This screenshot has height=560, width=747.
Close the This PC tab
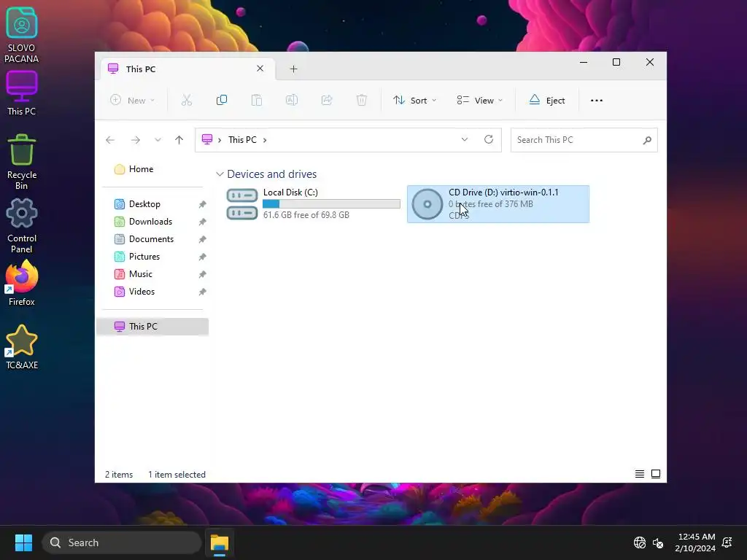pyautogui.click(x=260, y=69)
